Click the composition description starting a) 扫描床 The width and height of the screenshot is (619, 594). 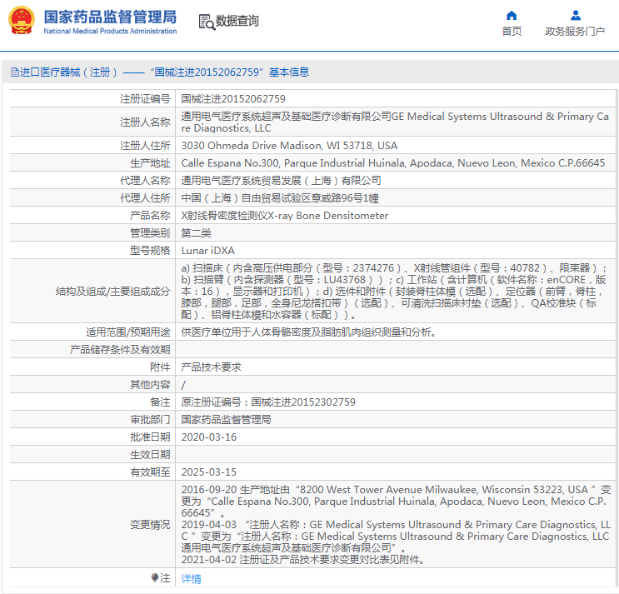point(394,292)
